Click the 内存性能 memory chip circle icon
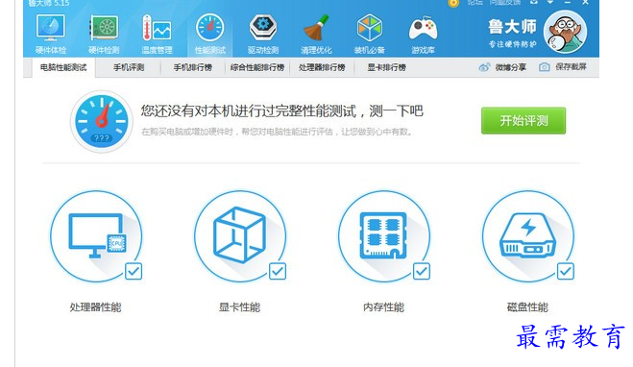 coord(384,236)
